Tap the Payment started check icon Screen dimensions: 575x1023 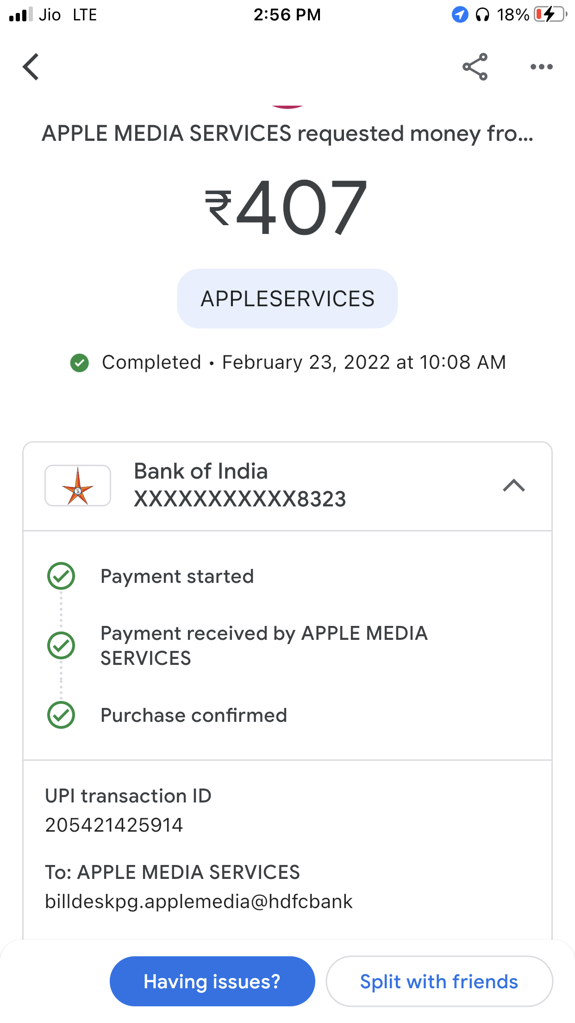61,576
